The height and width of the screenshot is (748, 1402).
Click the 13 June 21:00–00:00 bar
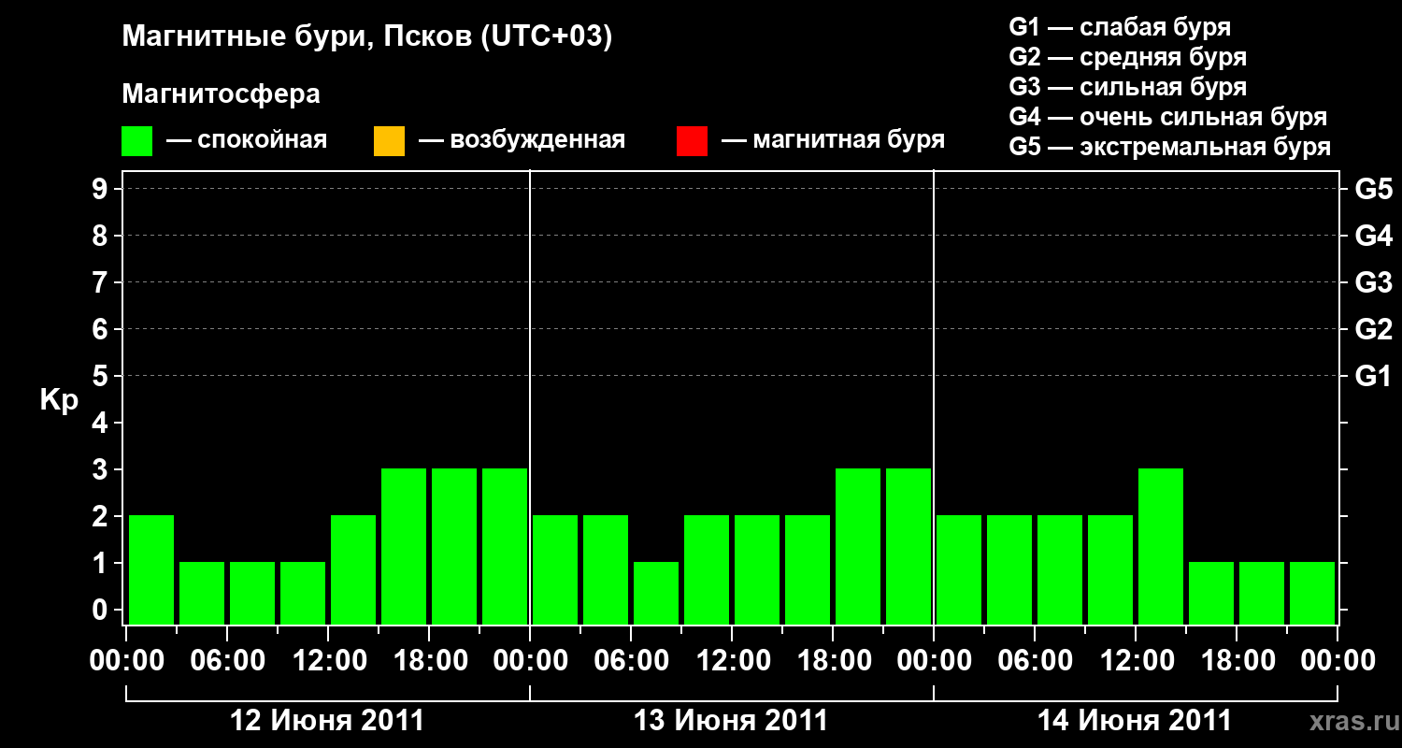tap(908, 546)
